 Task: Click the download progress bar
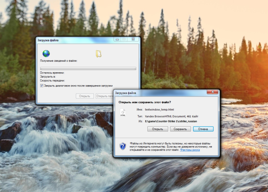point(88,68)
